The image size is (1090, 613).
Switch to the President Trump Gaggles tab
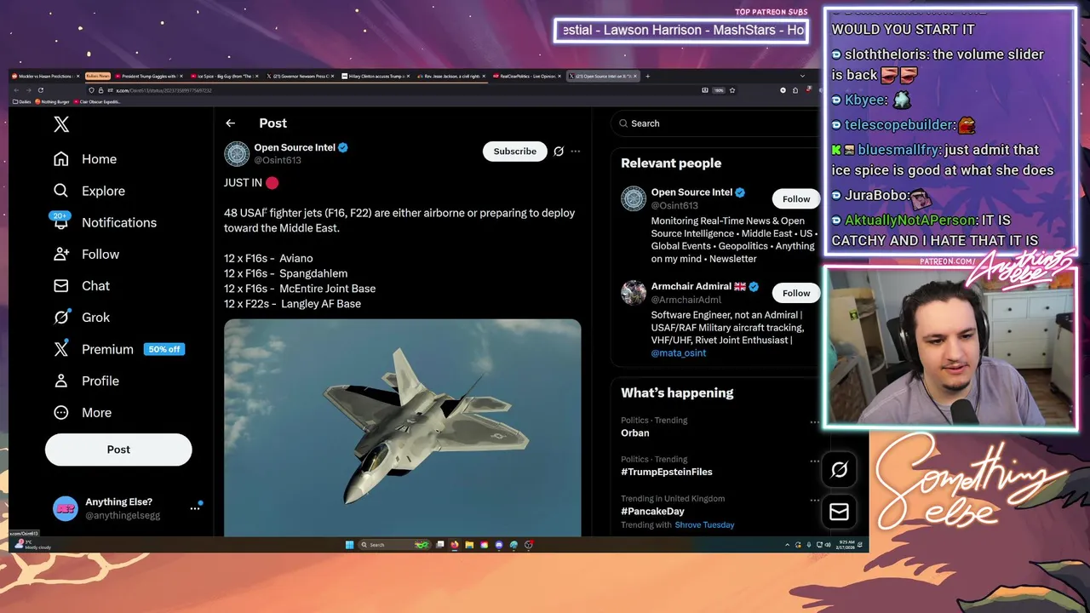[147, 76]
